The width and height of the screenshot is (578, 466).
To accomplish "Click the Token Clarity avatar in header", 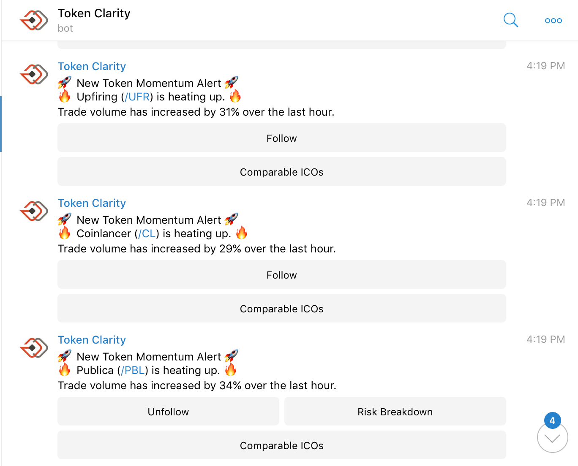I will 34,20.
